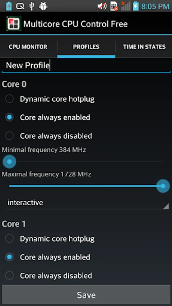This screenshot has height=306, width=172.
Task: Click the Maximal frequency slider handle
Action: 163,186
